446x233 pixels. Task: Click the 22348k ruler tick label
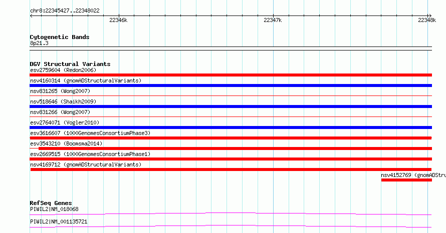427,20
